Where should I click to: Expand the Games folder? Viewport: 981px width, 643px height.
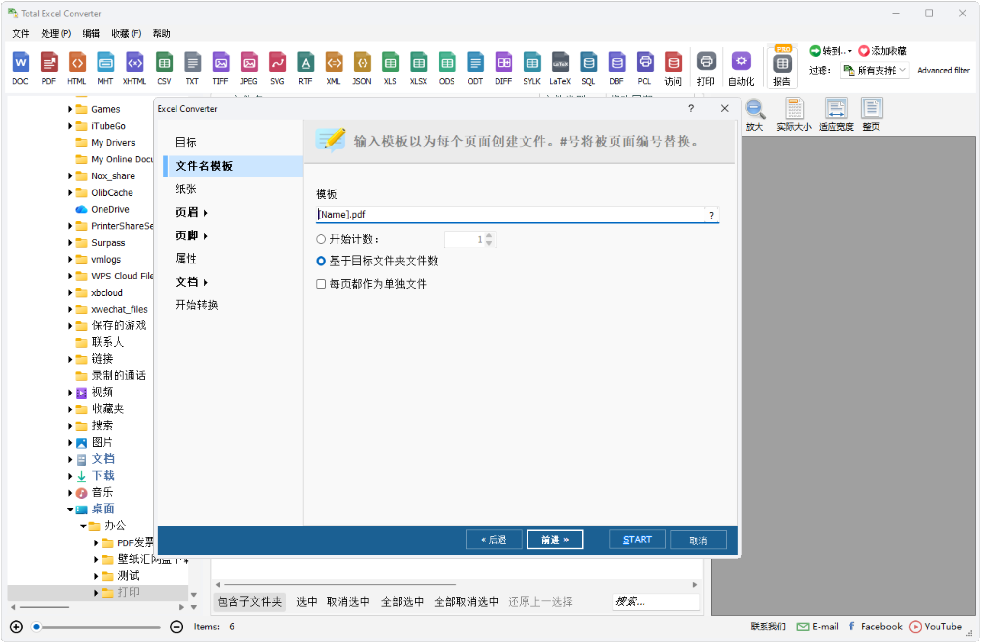coord(70,109)
